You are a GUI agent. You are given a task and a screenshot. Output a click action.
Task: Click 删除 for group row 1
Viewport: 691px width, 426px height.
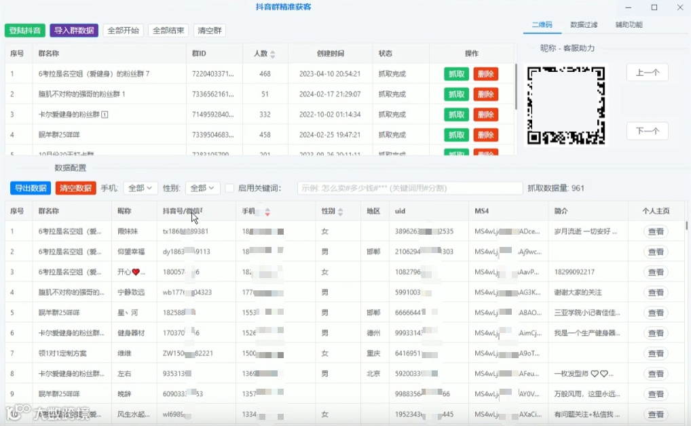click(x=485, y=74)
